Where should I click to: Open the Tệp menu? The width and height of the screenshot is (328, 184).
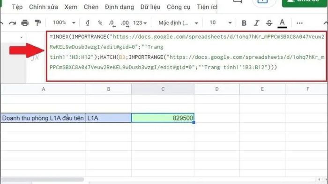tap(17, 7)
